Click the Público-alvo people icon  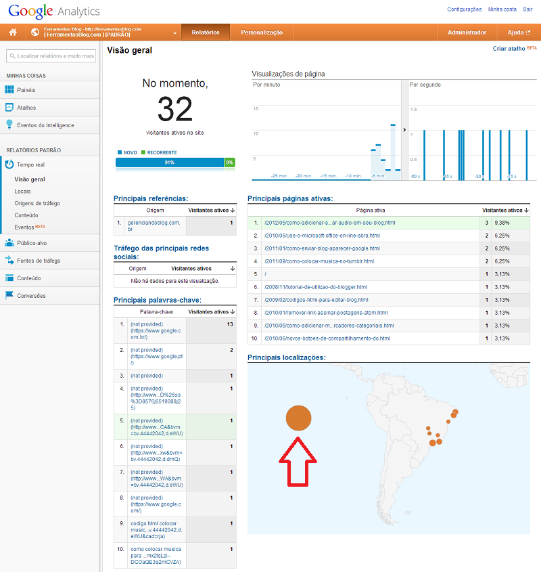point(9,242)
